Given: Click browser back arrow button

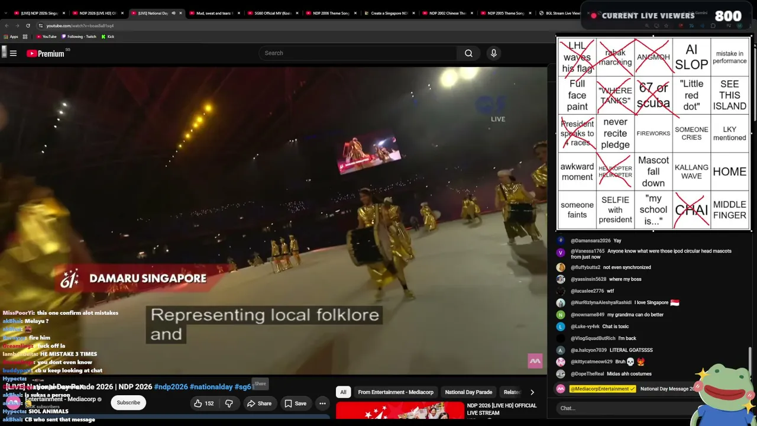Looking at the screenshot, I should click(7, 25).
